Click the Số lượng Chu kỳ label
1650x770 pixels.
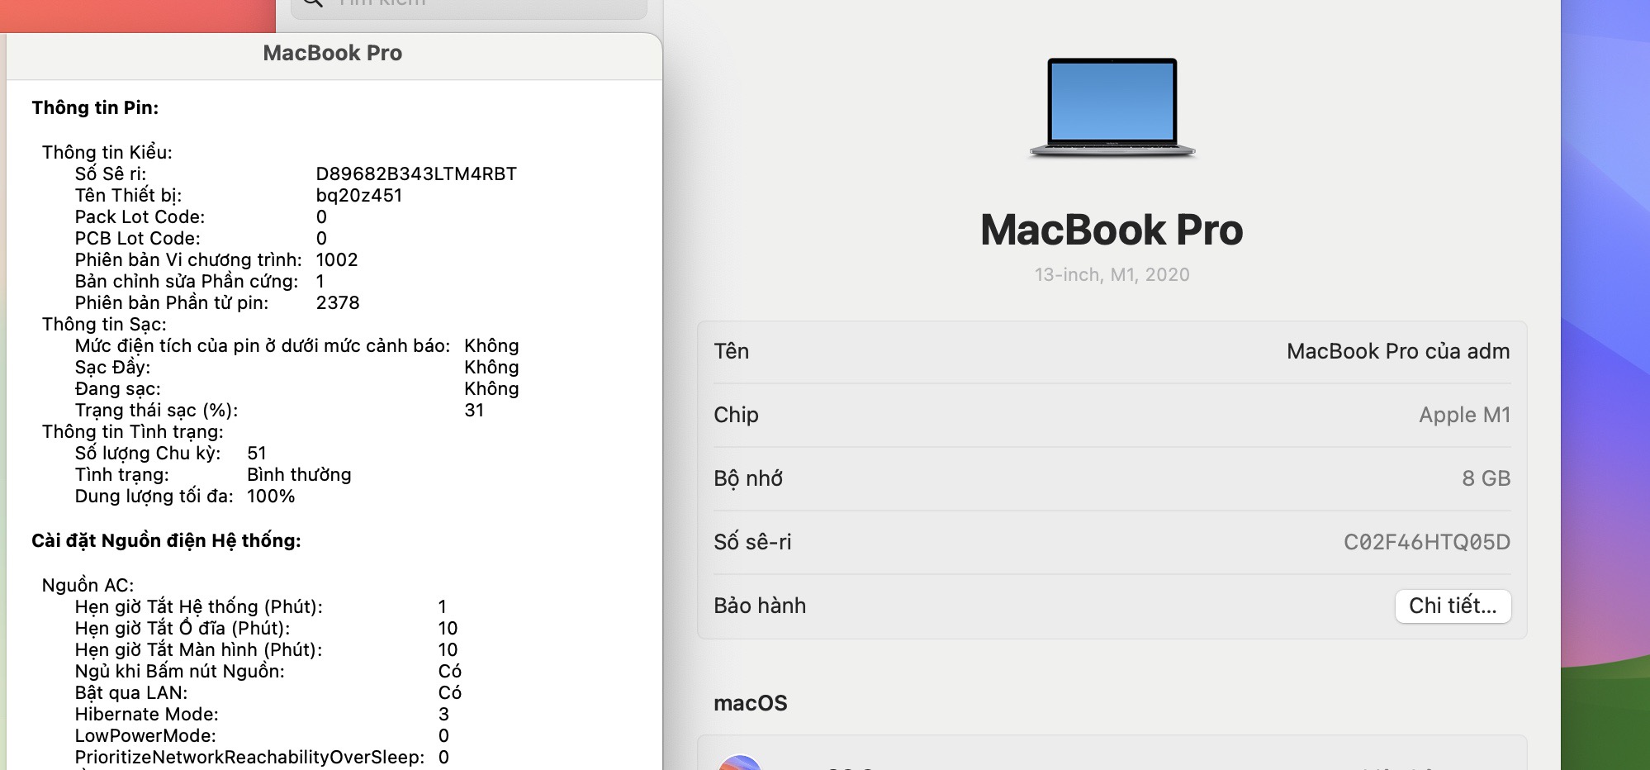tap(148, 453)
